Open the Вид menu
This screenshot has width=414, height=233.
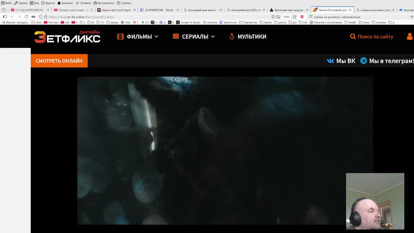coord(34,3)
